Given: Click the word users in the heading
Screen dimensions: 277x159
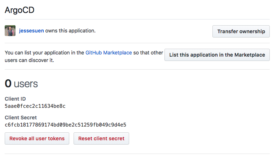Looking at the screenshot, I should coord(26,84).
